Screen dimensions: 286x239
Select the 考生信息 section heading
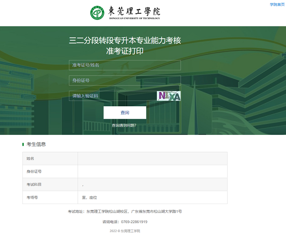pyautogui.click(x=36, y=144)
